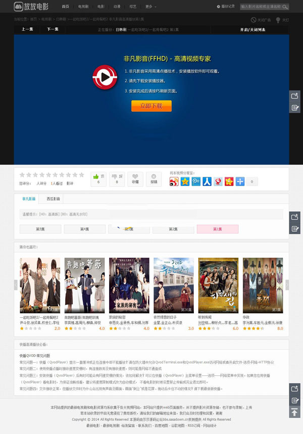Toggle the 关灯 lightbulb to dim the page
The image size is (303, 434).
(278, 20)
